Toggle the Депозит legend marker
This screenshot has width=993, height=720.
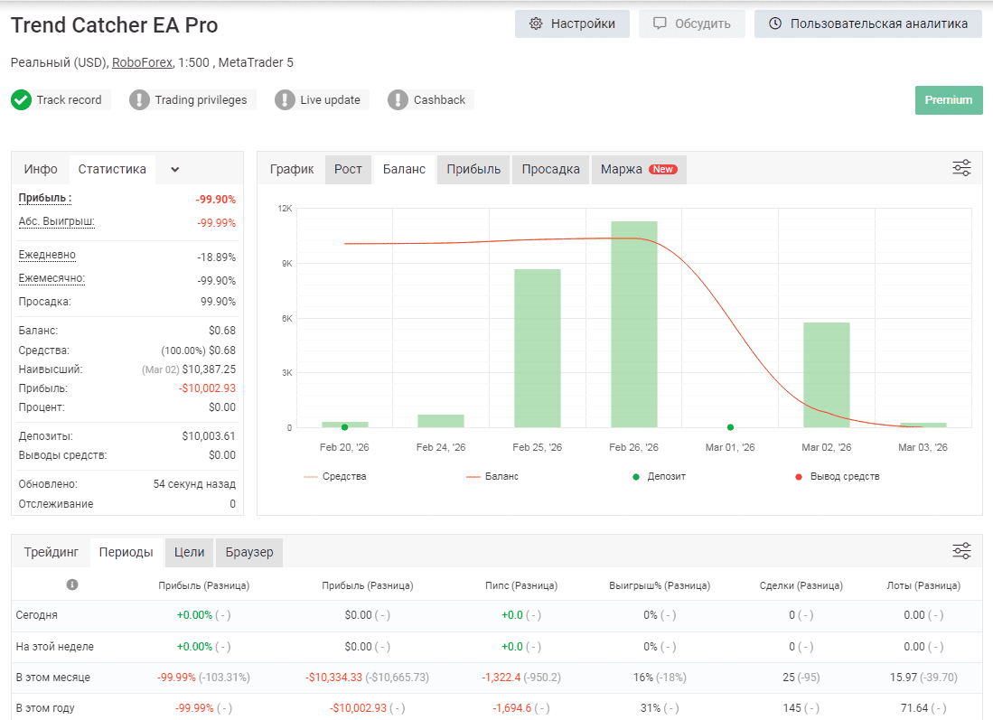click(x=659, y=476)
